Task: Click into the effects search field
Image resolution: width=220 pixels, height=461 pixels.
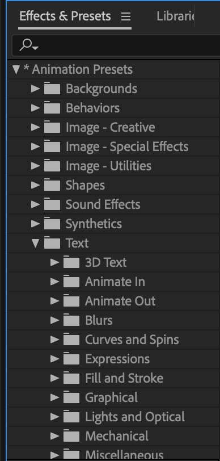Action: click(x=116, y=45)
